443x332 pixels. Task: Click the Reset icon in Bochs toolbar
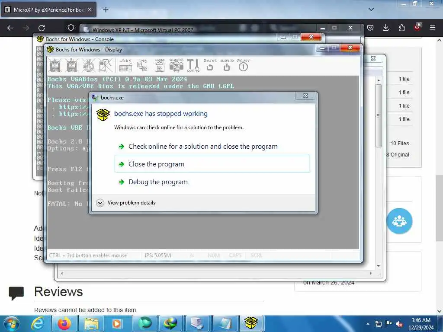click(x=210, y=65)
